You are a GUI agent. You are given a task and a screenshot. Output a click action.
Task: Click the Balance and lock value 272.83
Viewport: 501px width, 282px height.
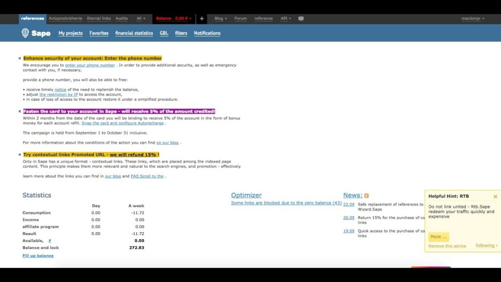click(x=137, y=248)
